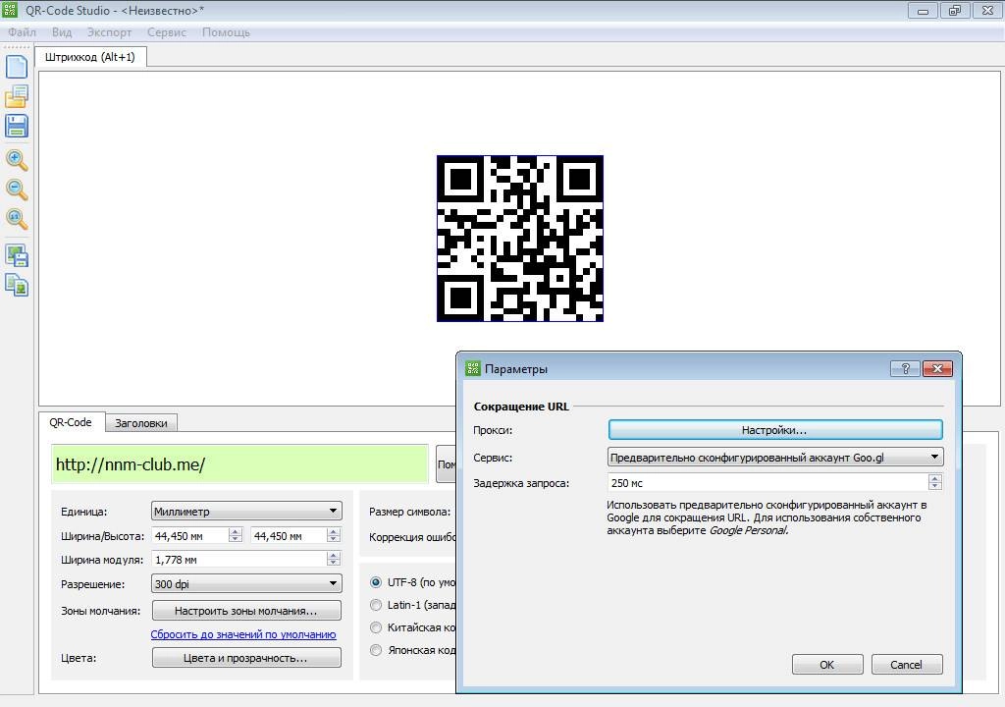Click the Open file folder icon
The image size is (1005, 707).
tap(17, 96)
